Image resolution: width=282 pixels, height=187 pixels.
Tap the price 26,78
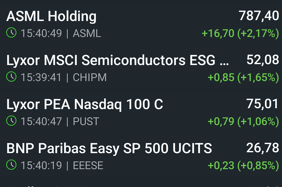[262, 149]
